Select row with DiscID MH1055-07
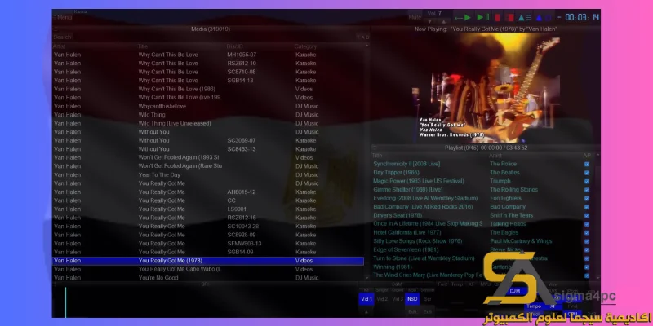This screenshot has height=326, width=653. 208,55
